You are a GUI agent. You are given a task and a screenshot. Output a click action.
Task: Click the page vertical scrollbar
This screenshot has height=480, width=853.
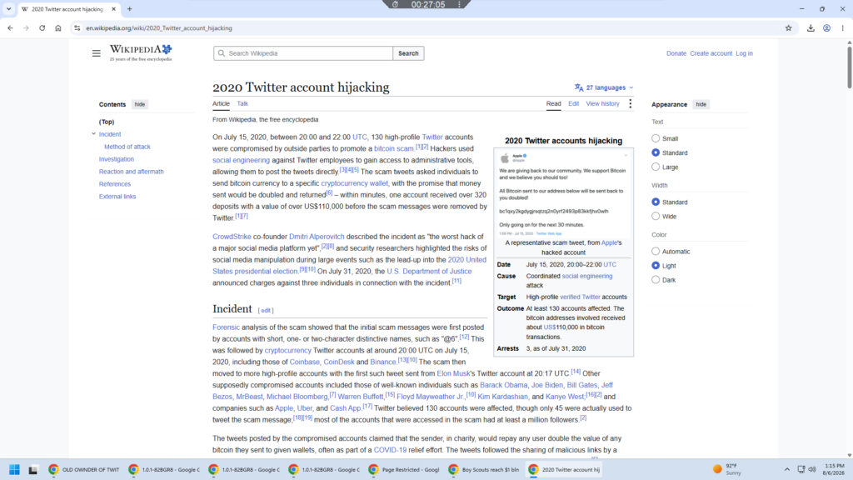pyautogui.click(x=849, y=67)
